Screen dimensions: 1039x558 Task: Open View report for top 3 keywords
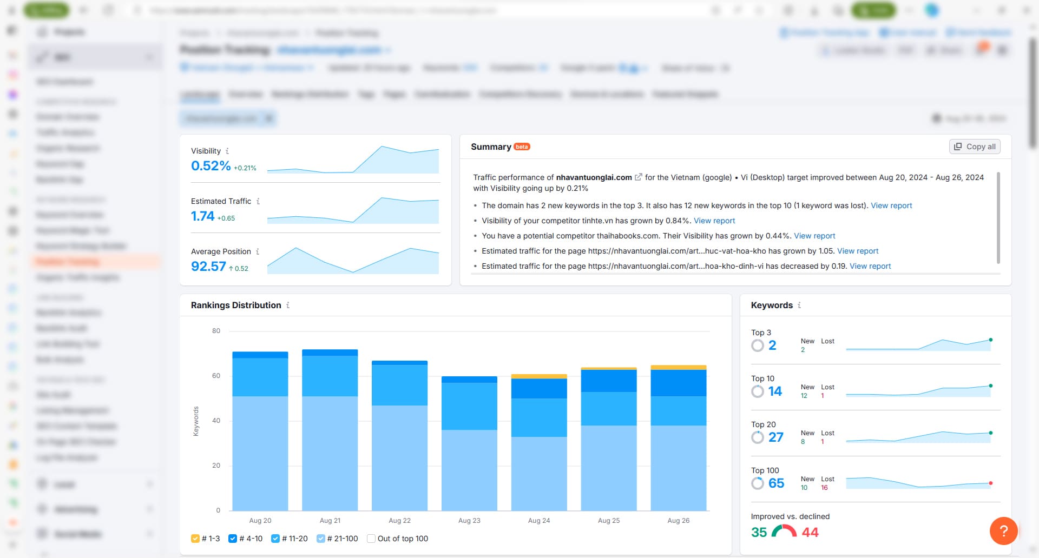coord(891,205)
